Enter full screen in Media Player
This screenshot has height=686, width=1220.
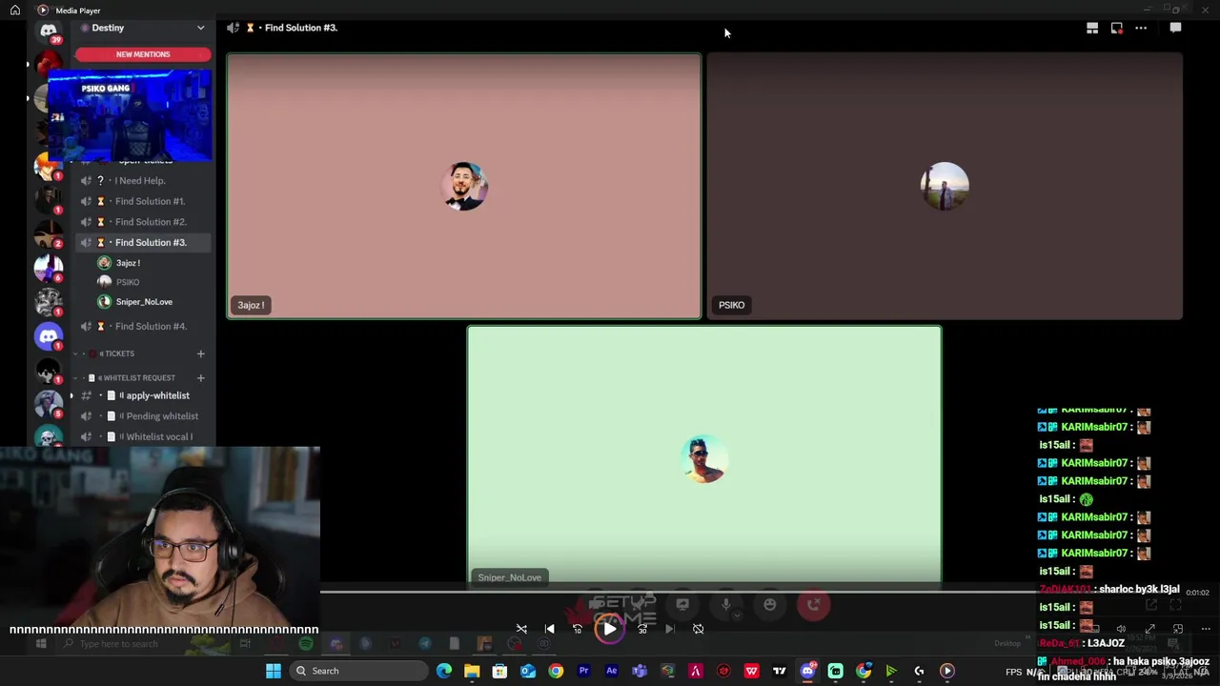[1150, 629]
